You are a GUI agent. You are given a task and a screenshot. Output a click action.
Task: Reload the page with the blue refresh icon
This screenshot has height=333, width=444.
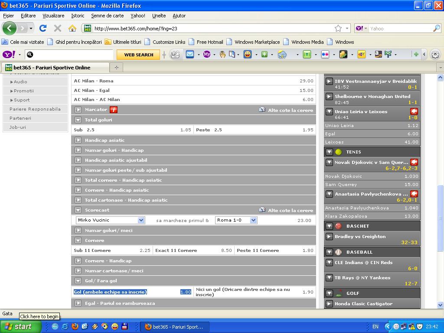click(43, 28)
